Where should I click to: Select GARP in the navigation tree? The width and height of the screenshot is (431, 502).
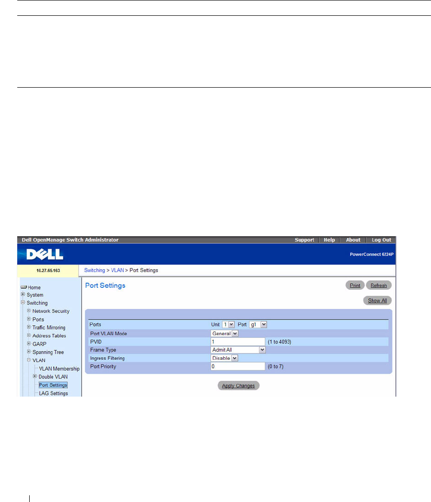click(x=39, y=344)
